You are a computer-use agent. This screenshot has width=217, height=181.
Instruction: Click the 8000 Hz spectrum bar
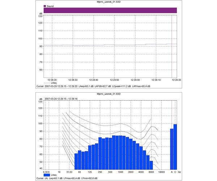point(152,164)
